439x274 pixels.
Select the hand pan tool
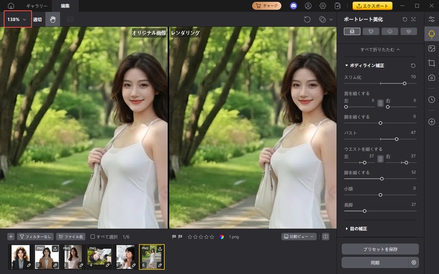pyautogui.click(x=53, y=19)
